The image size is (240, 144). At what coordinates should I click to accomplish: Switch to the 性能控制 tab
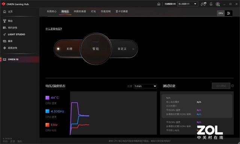pos(106,11)
